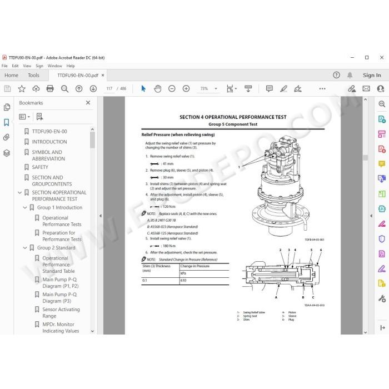Switch to the Home tab
The height and width of the screenshot is (389, 389).
click(12, 75)
